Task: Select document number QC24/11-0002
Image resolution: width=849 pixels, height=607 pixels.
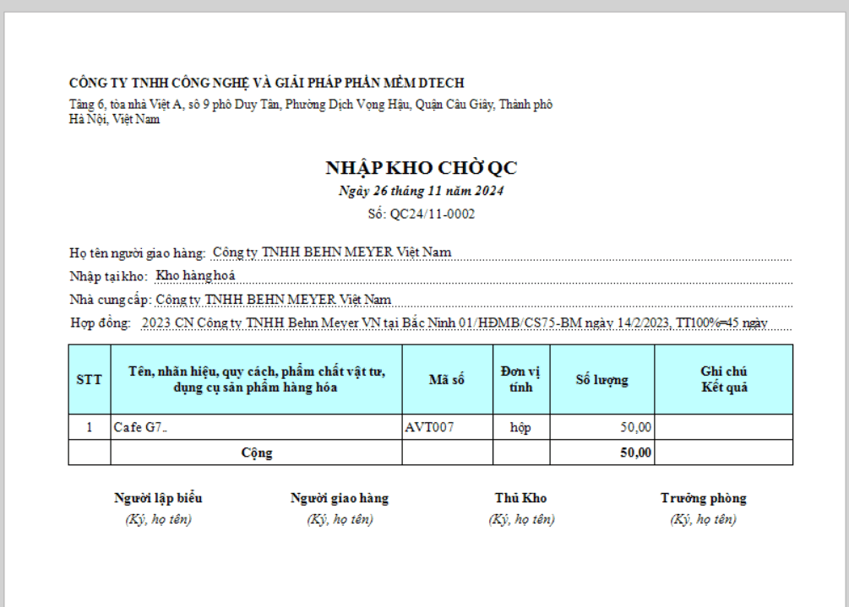Action: coord(432,214)
